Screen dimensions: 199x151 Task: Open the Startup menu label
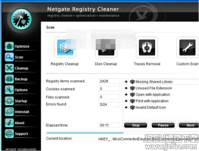(21, 101)
